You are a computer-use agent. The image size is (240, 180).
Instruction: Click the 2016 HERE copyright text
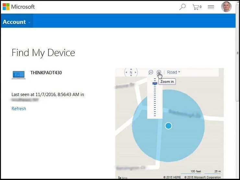tap(172, 177)
